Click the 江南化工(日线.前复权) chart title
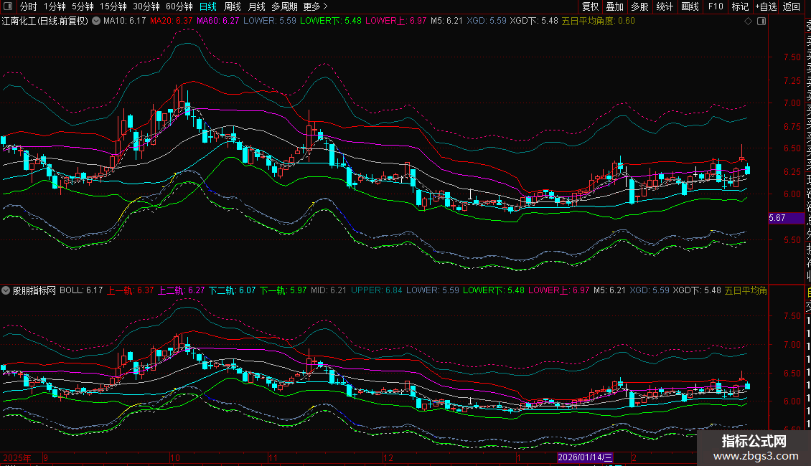Viewport: 811px width, 466px height. (x=45, y=22)
